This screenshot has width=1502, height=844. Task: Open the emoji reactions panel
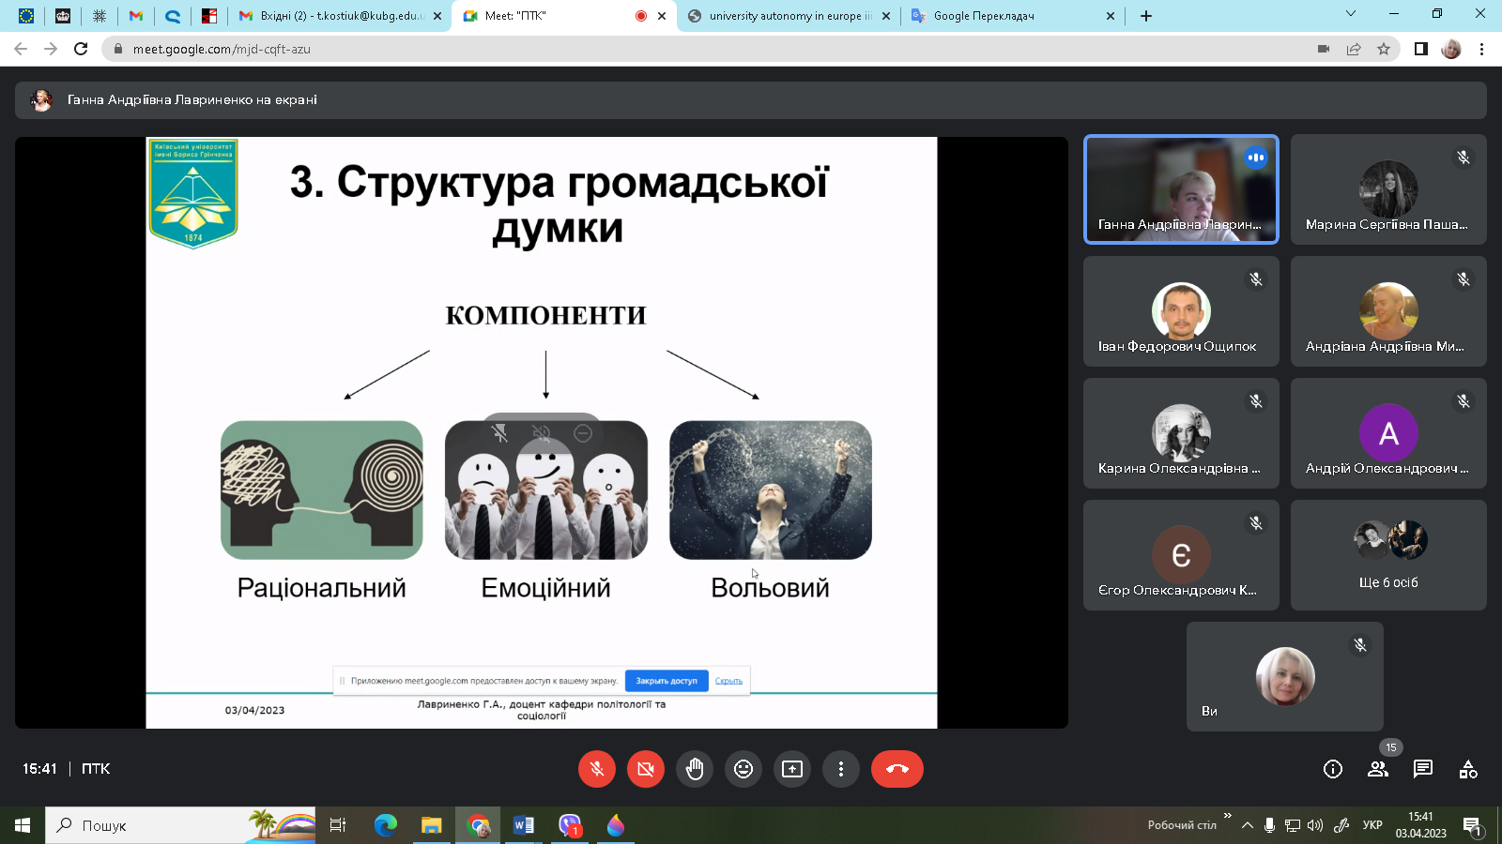click(x=743, y=769)
